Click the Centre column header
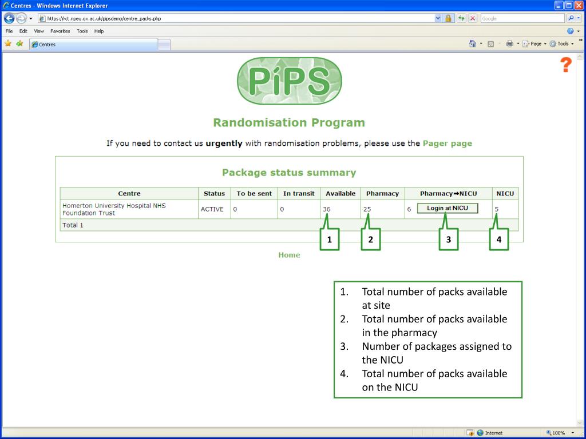This screenshot has width=586, height=439. click(x=129, y=193)
